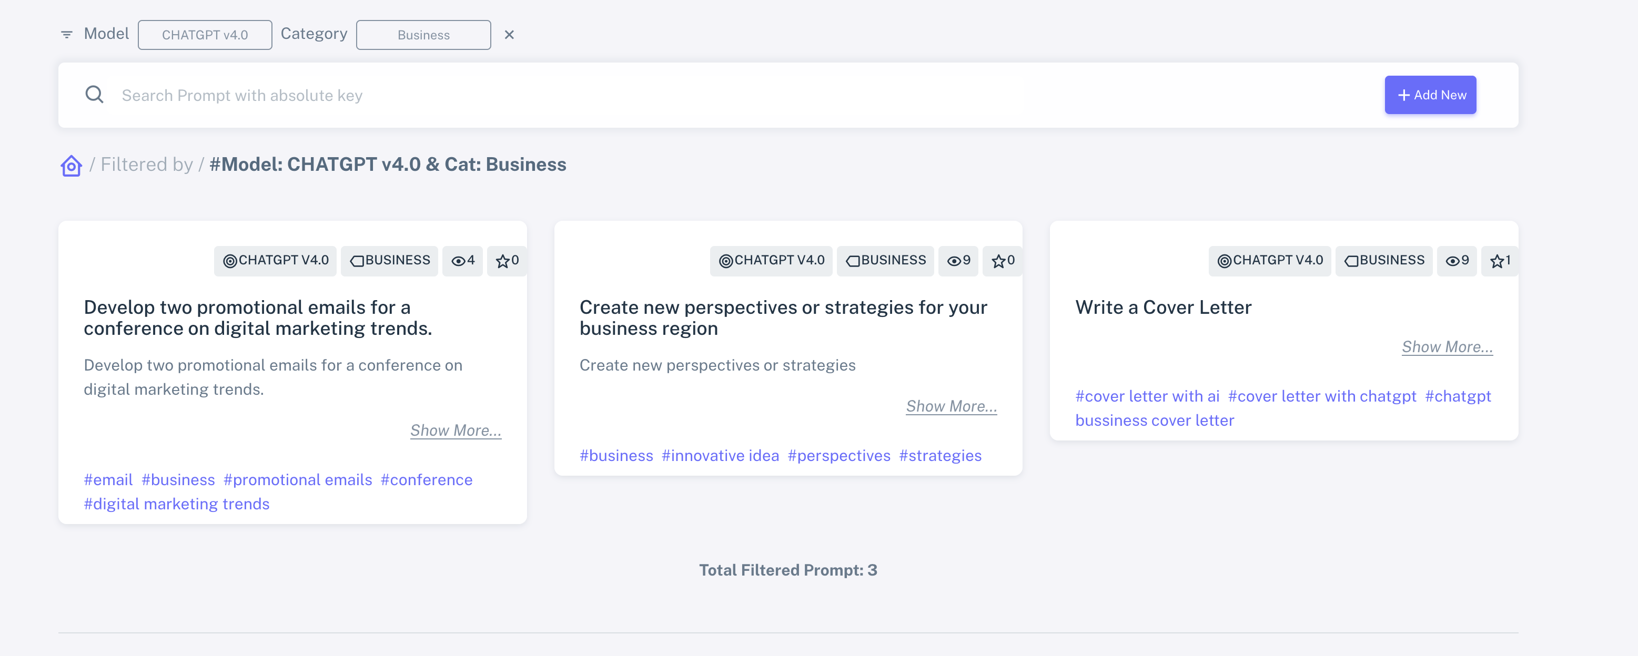Viewport: 1638px width, 656px height.
Task: Expand Show More on the strategies card
Action: pyautogui.click(x=951, y=406)
